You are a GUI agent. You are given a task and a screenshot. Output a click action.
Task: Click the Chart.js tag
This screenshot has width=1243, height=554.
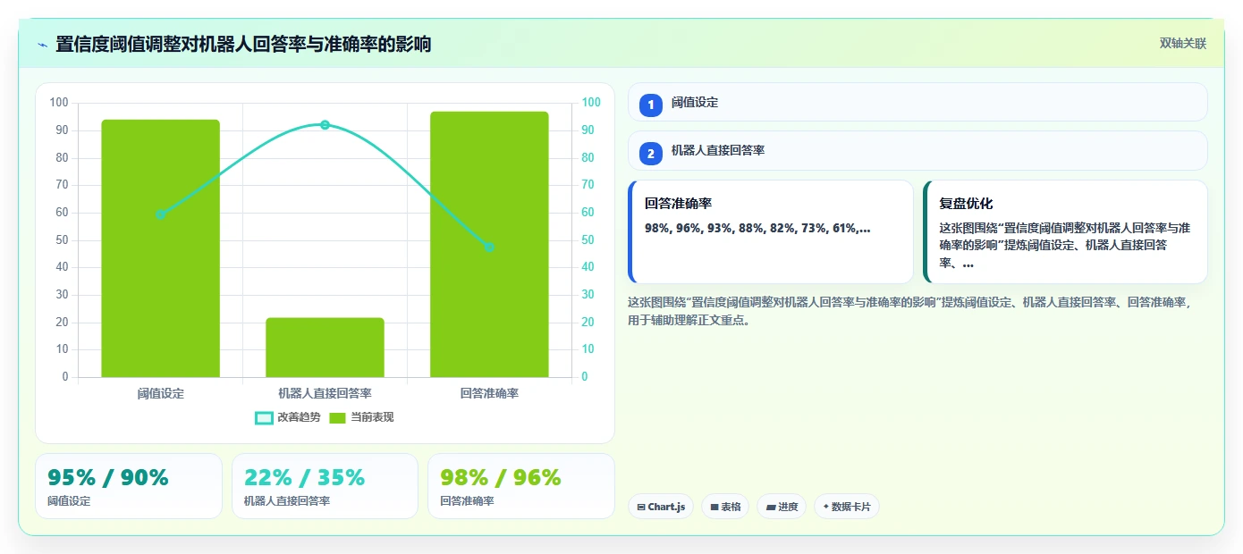coord(661,507)
